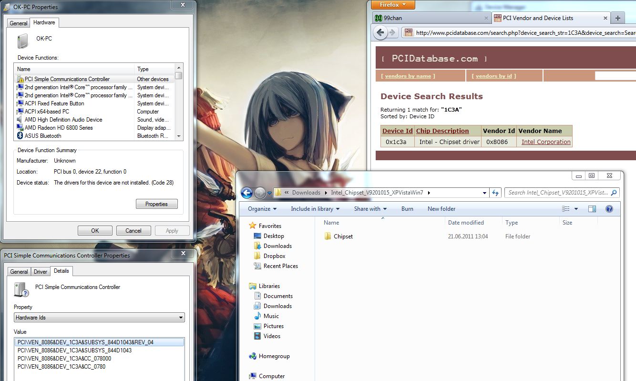
Task: Click OK in OK-PC Properties dialog
Action: point(95,231)
